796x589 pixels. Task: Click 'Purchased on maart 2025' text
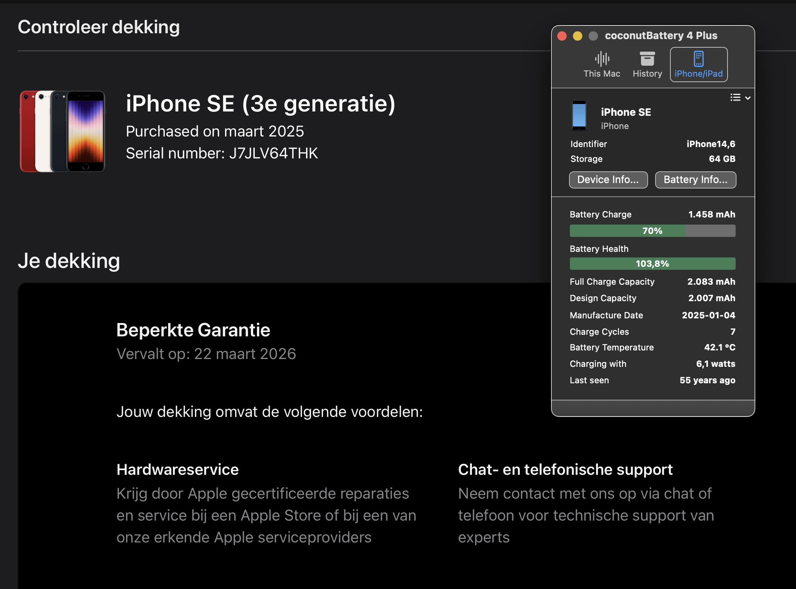click(215, 131)
